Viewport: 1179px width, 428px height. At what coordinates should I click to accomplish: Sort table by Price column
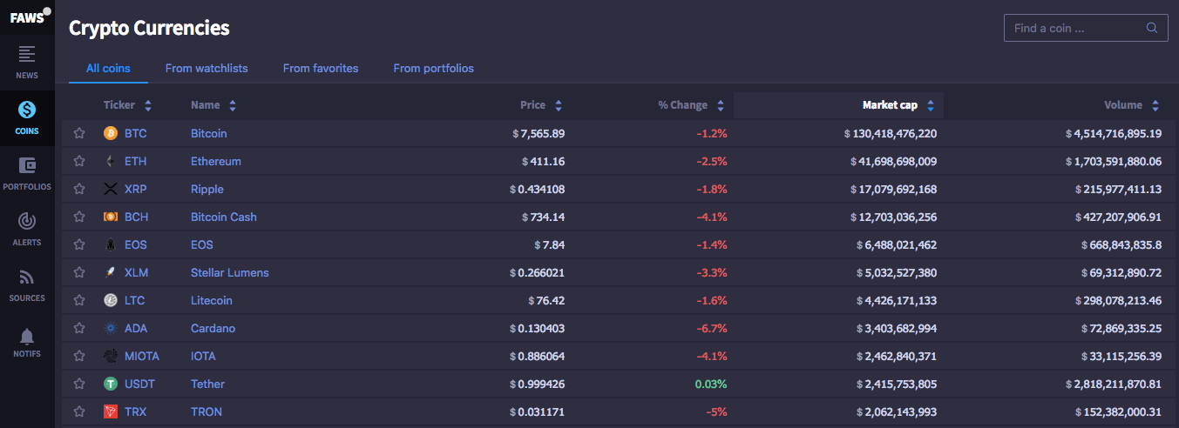pos(541,105)
